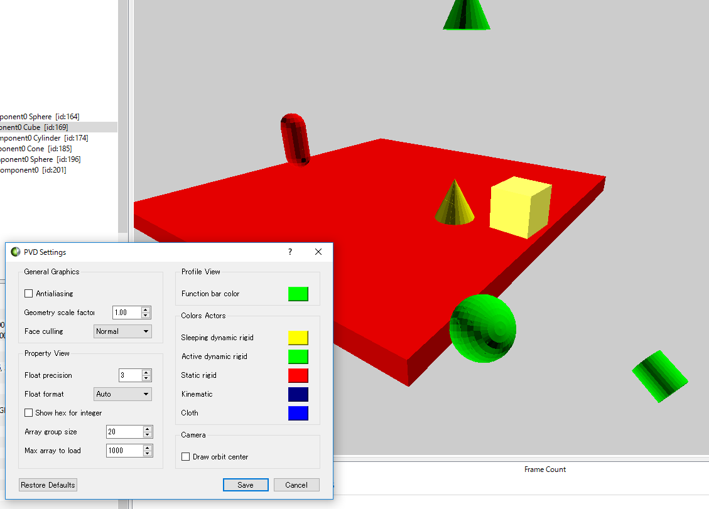Click the Restore Defaults button

click(48, 485)
